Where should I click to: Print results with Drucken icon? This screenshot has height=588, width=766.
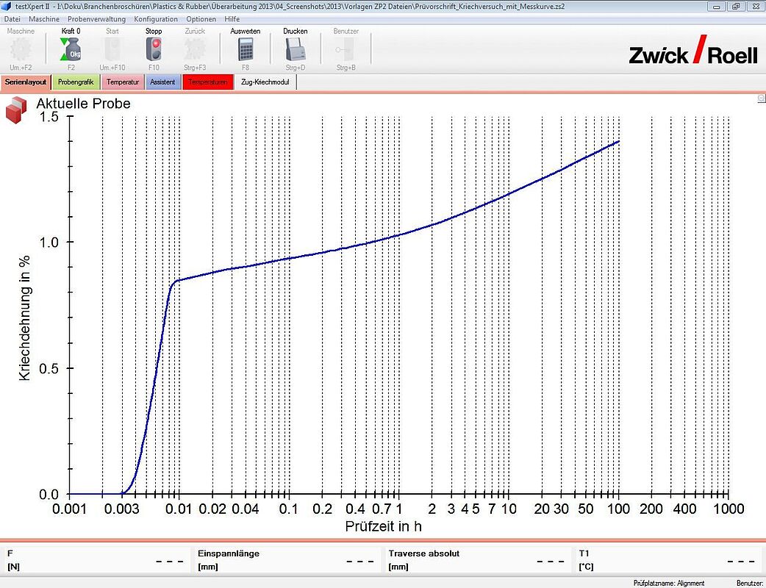point(295,49)
